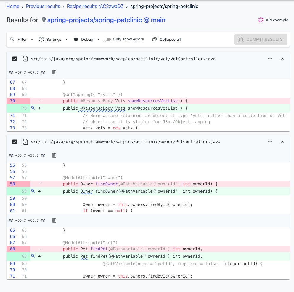Click the magnifier icon on showResourcesVetList change
The image size is (294, 292).
(33, 108)
